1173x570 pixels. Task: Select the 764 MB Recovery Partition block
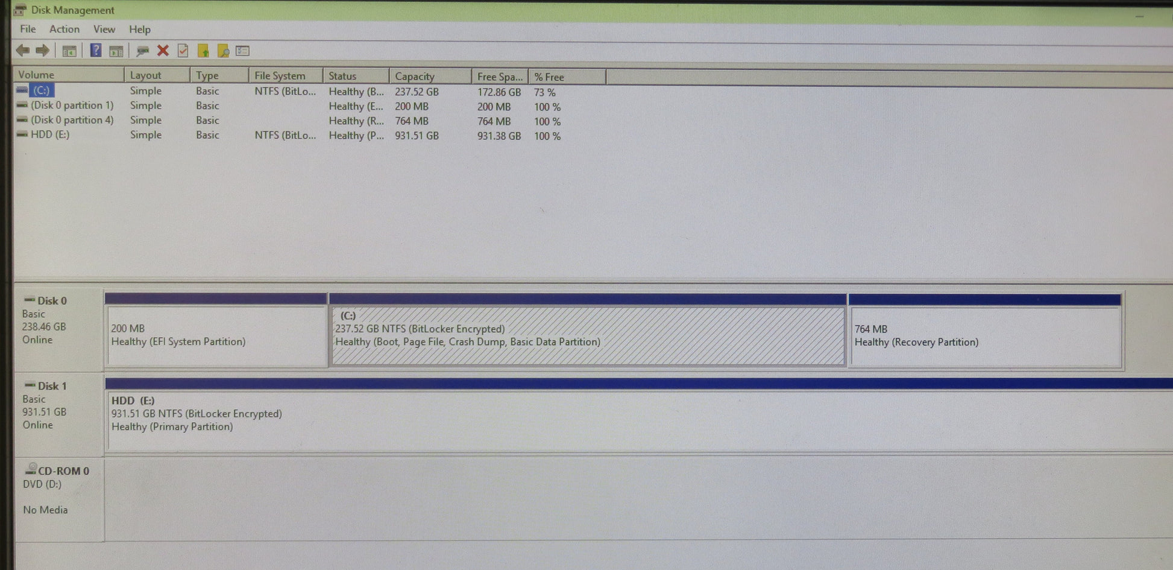pos(984,336)
